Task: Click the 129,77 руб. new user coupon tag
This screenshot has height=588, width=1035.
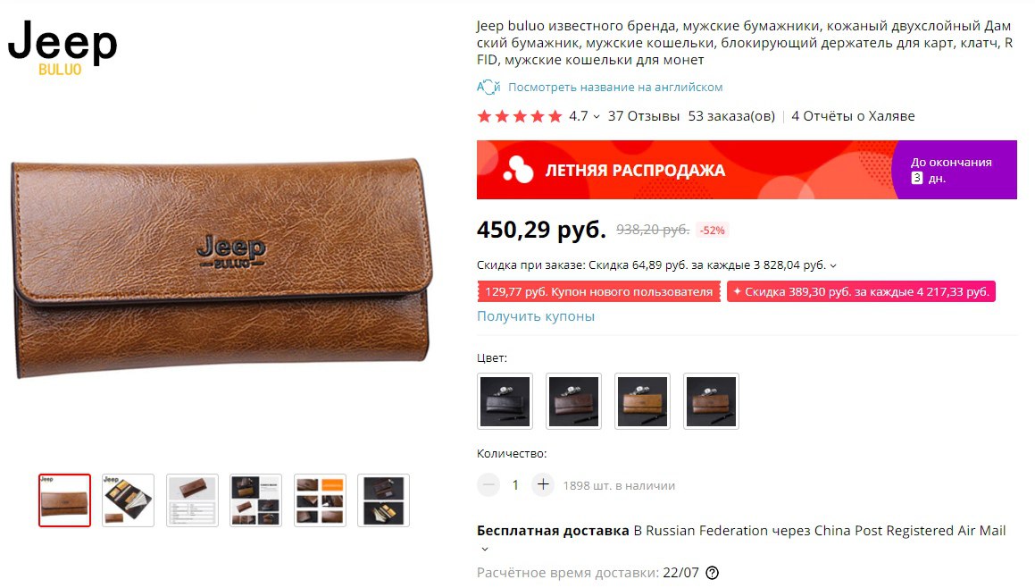Action: click(x=598, y=291)
